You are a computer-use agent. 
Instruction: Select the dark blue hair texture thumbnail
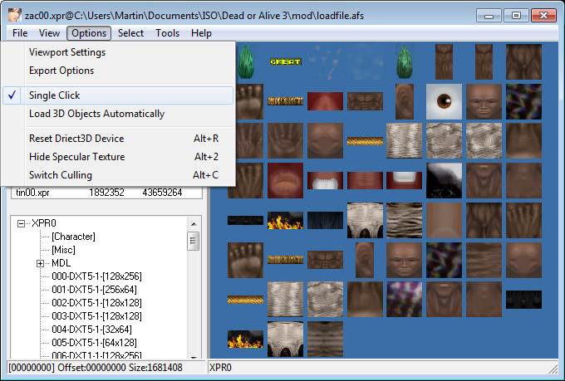pos(325,221)
